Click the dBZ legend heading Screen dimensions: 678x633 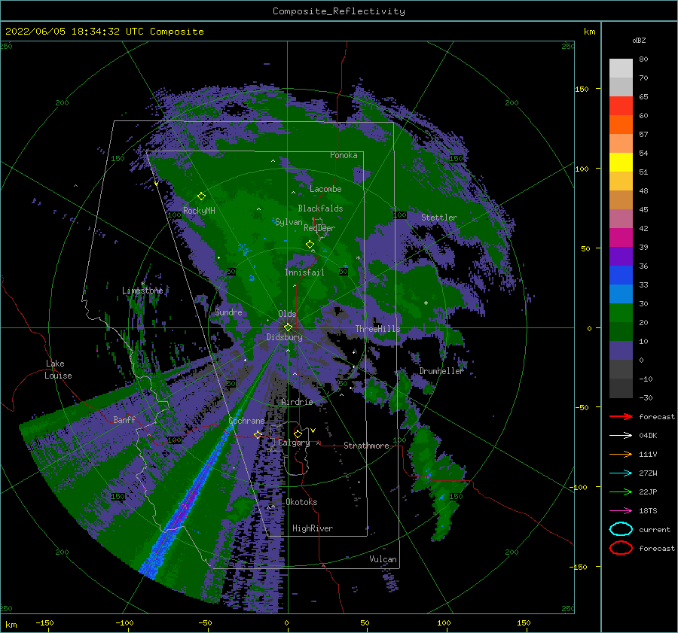639,40
